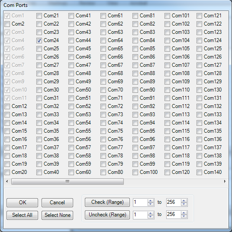The height and width of the screenshot is (232, 232).
Task: Click the horizontal scrollbar right arrow
Action: point(225,181)
